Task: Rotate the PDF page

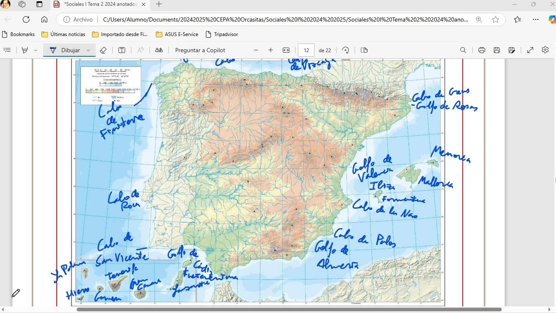Action: pyautogui.click(x=346, y=50)
